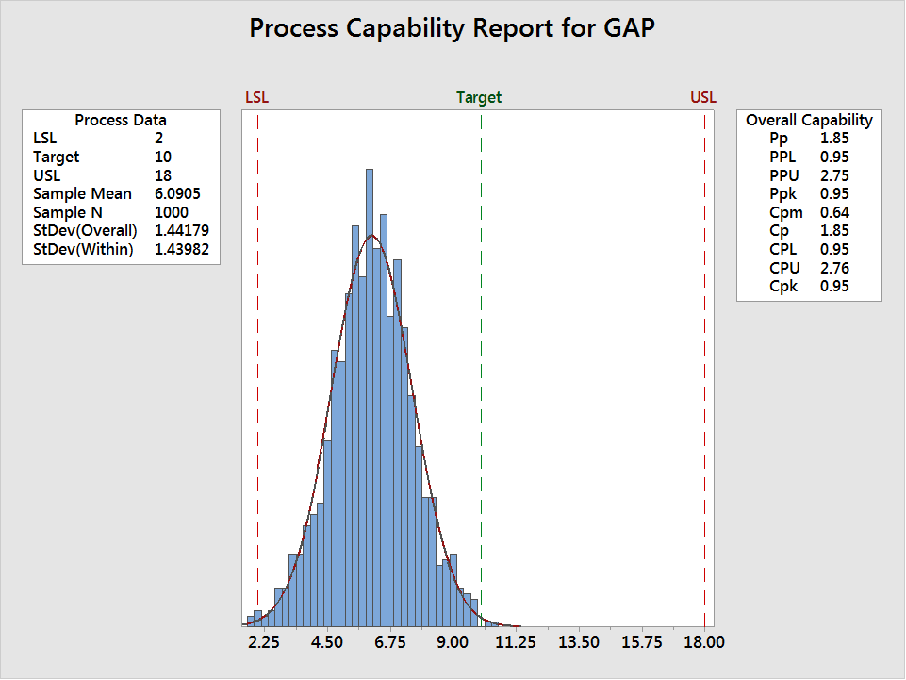Select the Cp row label

779,231
